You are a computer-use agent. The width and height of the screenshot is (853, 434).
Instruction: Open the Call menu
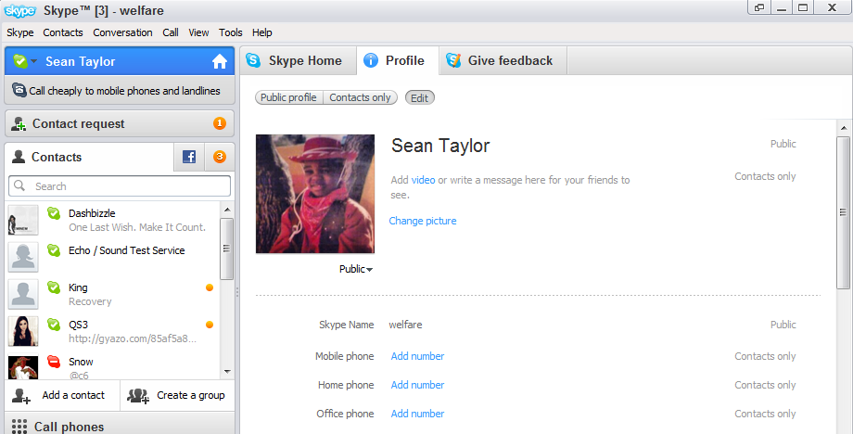(171, 32)
